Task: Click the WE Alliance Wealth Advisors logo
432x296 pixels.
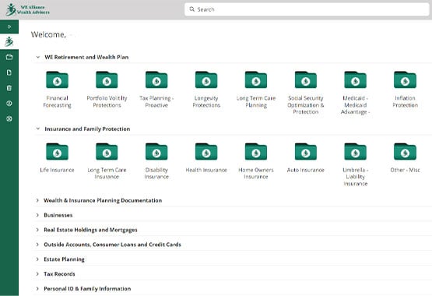Action: pyautogui.click(x=27, y=9)
